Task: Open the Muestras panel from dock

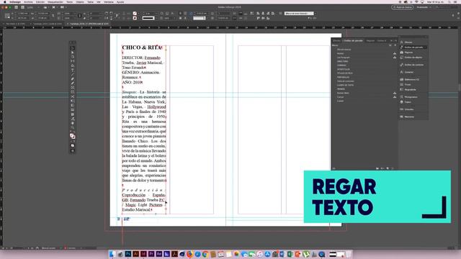Action: pyautogui.click(x=409, y=117)
